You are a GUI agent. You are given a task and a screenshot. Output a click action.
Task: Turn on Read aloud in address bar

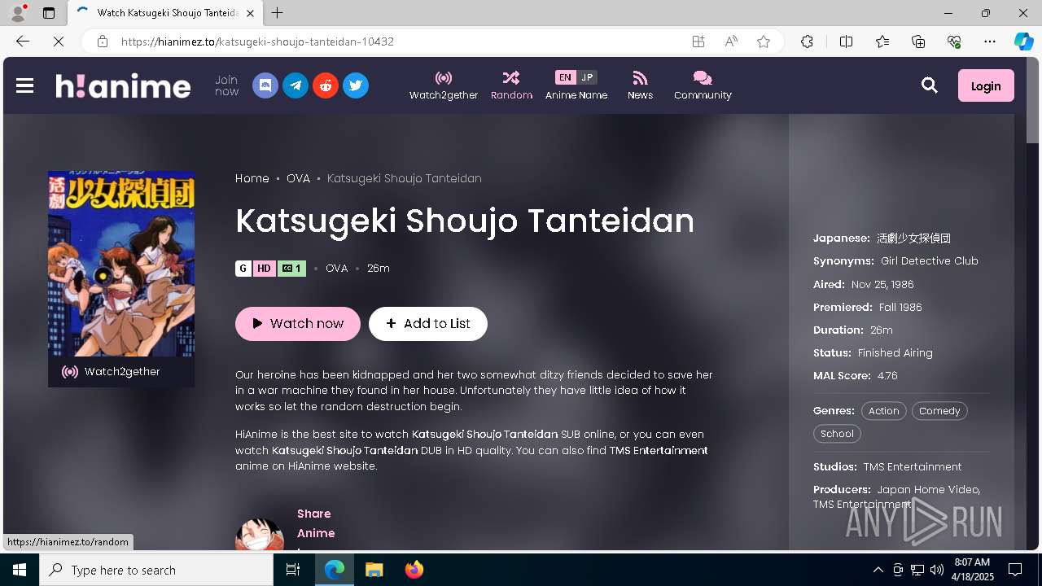[x=731, y=42]
